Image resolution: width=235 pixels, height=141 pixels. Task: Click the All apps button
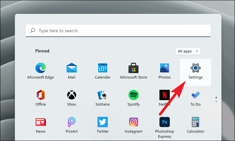tap(188, 51)
